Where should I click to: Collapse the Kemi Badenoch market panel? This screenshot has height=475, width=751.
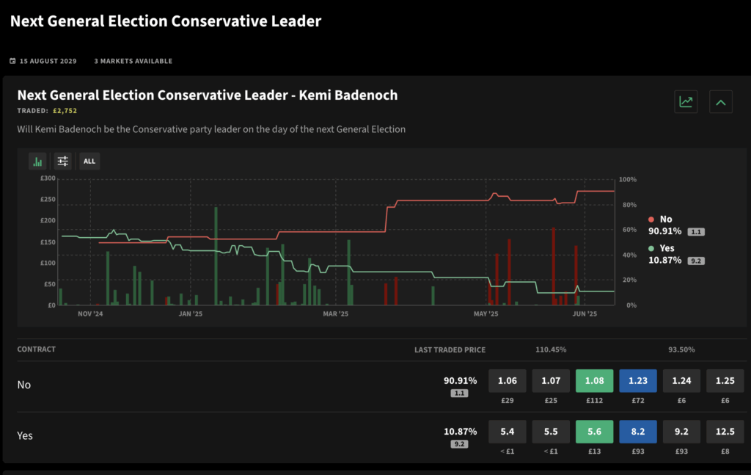coord(720,101)
